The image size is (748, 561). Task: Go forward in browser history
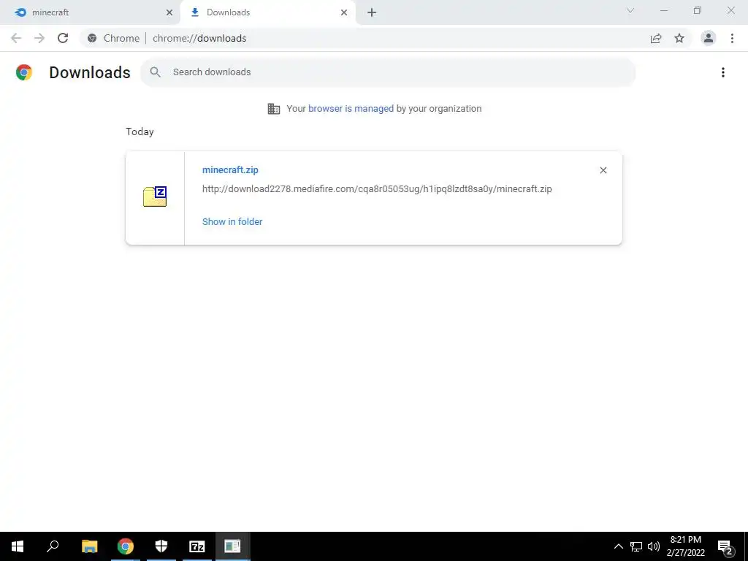39,38
